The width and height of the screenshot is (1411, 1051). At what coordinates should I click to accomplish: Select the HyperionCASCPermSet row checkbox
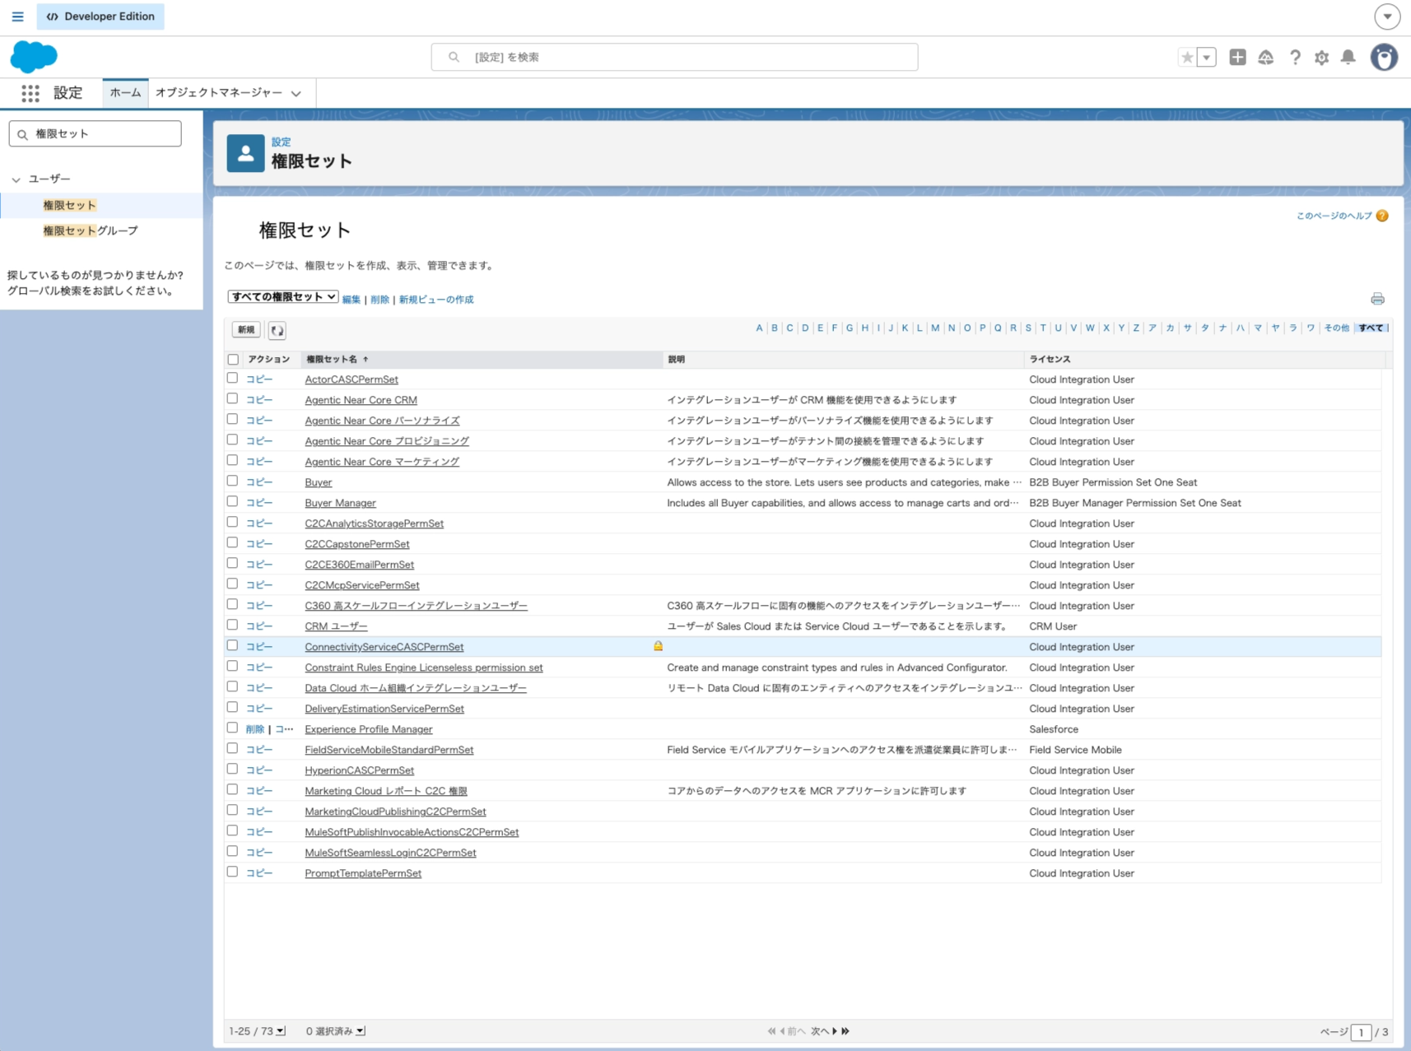pos(232,770)
